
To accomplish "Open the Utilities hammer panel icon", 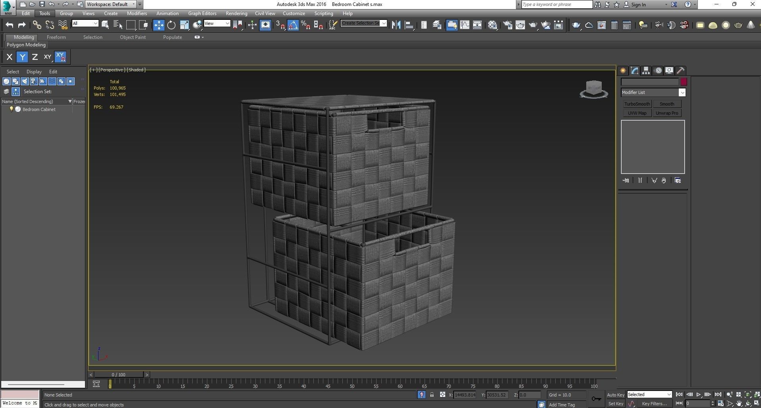I will coord(681,71).
